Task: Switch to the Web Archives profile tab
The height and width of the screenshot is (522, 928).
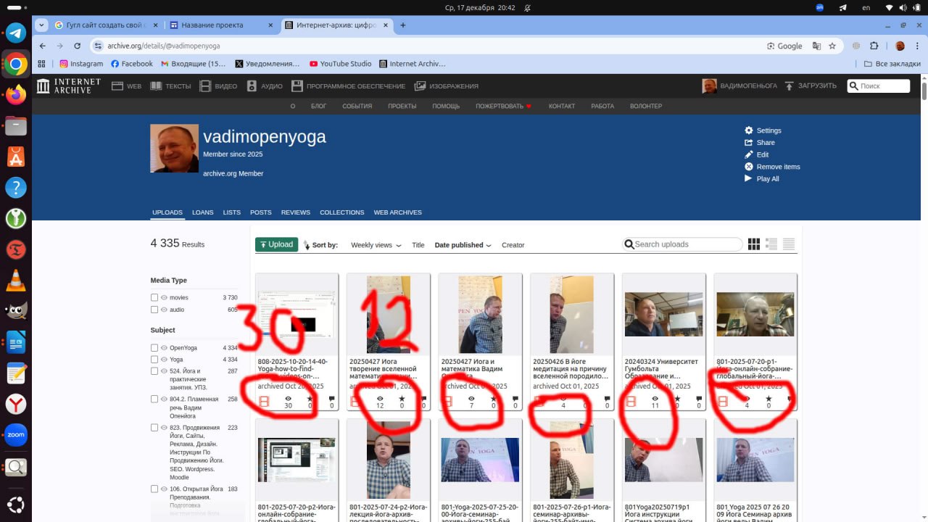Action: (x=398, y=212)
